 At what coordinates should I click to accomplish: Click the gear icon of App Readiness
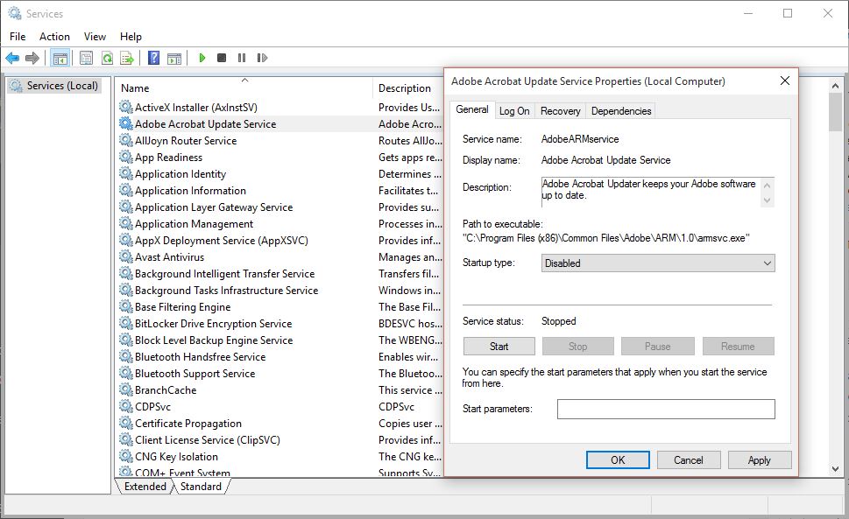point(125,157)
